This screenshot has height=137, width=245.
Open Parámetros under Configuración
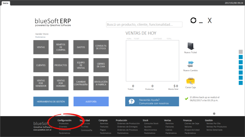click(x=64, y=133)
